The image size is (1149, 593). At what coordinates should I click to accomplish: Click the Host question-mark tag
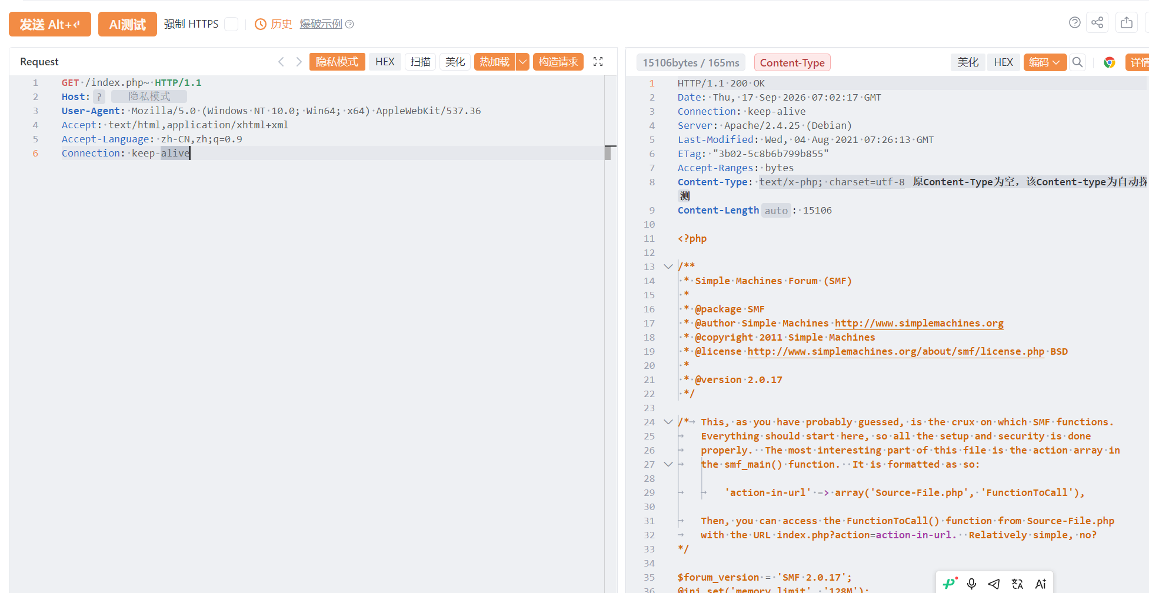[x=99, y=96]
